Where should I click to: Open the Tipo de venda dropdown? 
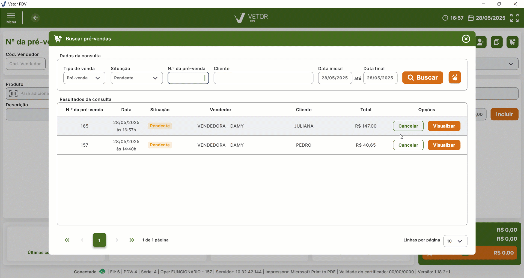84,78
